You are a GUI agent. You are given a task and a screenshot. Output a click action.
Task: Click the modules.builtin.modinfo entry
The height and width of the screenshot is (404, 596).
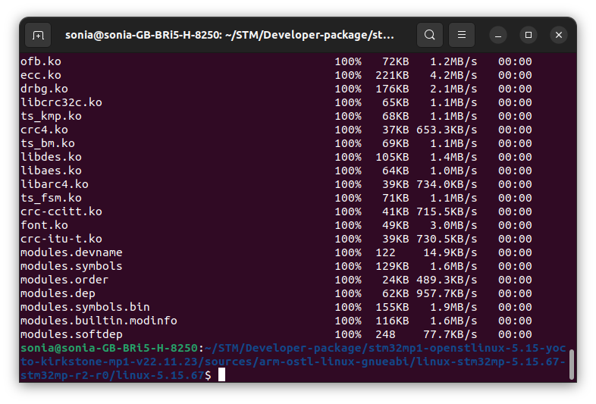pos(99,321)
